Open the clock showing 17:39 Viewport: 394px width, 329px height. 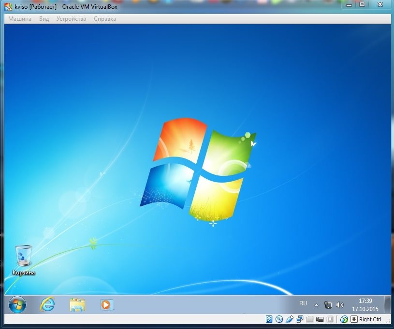pyautogui.click(x=365, y=301)
